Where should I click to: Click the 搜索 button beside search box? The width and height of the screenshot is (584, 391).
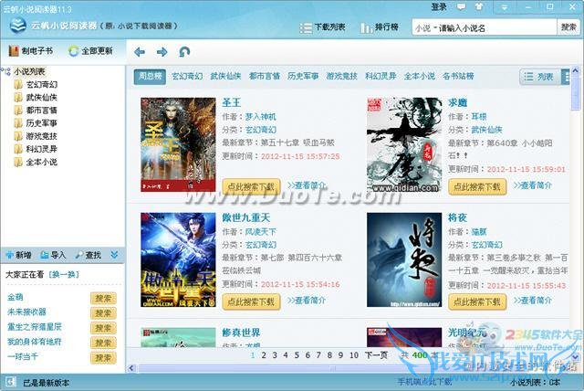pos(568,27)
